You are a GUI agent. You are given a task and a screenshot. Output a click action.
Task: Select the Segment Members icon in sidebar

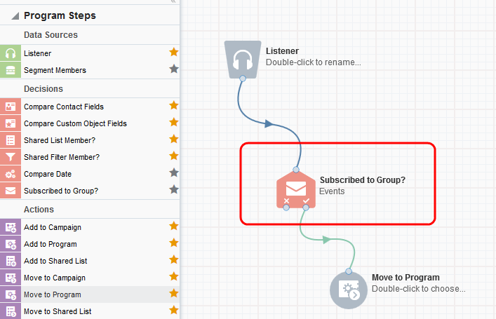pyautogui.click(x=11, y=70)
